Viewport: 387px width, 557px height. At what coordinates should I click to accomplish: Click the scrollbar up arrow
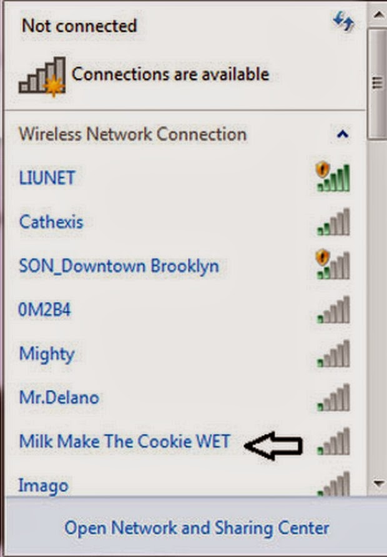point(378,14)
